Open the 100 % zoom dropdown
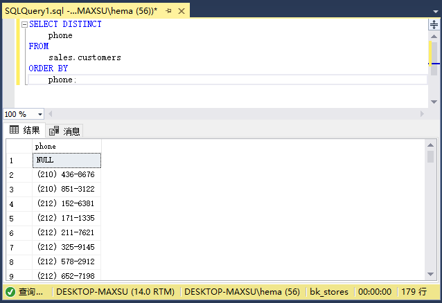Screen dimensions: 442x303 click(40, 114)
